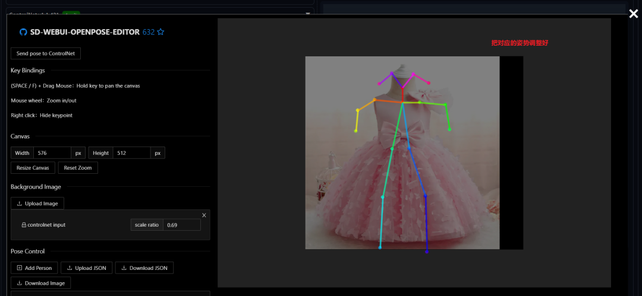
Task: Click the scale ratio value field
Action: [x=182, y=225]
